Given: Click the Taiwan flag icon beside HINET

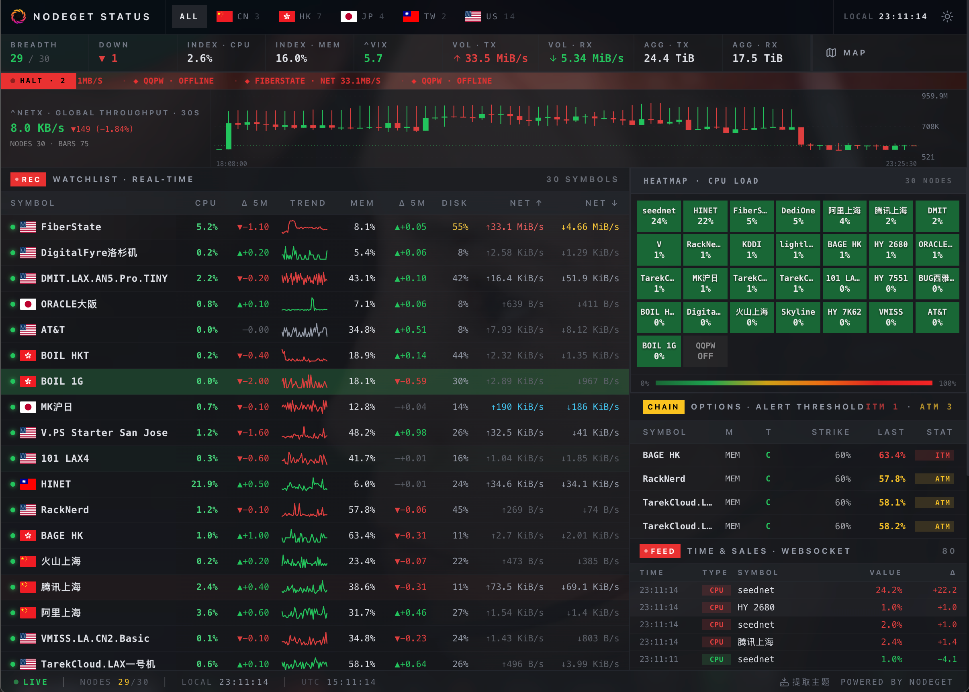Looking at the screenshot, I should (x=28, y=485).
